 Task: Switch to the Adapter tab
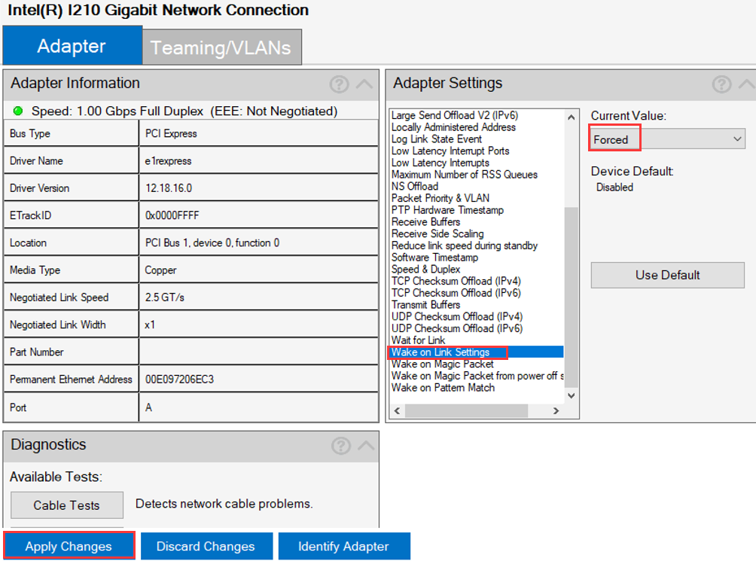tap(72, 46)
